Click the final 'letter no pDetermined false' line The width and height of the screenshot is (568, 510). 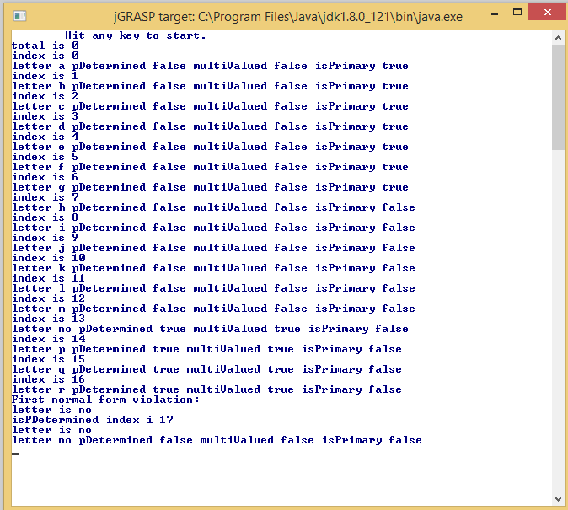216,440
